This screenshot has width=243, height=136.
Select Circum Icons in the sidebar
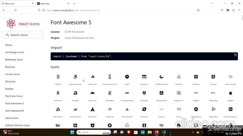[x=13, y=74]
